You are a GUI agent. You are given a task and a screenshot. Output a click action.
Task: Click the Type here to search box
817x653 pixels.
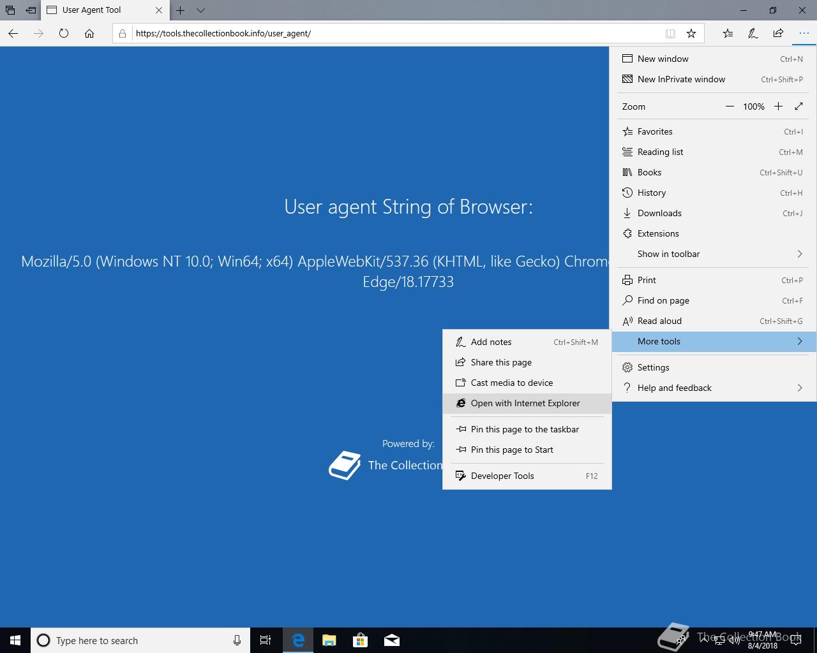coord(140,640)
